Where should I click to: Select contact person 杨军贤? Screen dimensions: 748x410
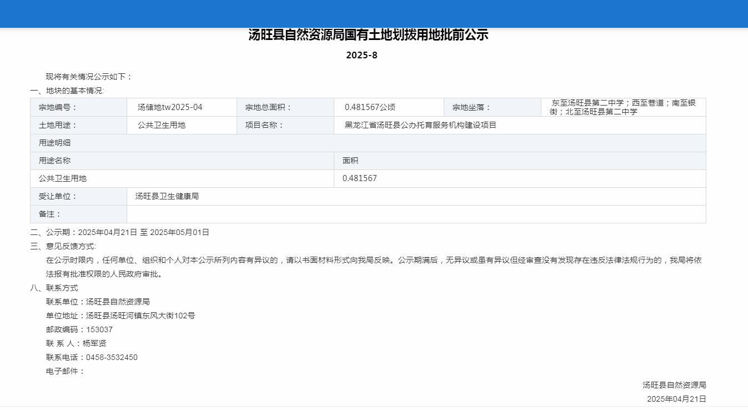tap(94, 343)
